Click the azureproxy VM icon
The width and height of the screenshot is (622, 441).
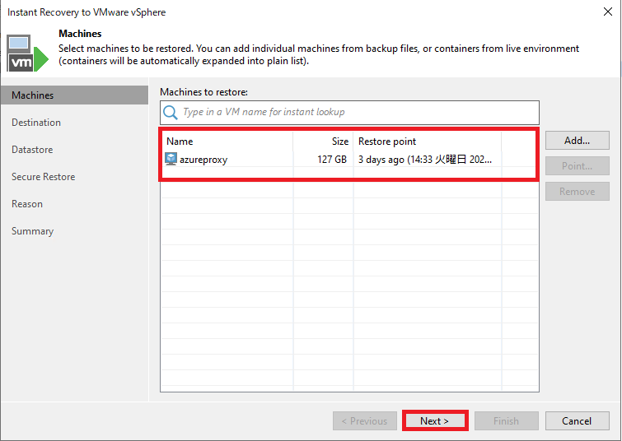(171, 159)
